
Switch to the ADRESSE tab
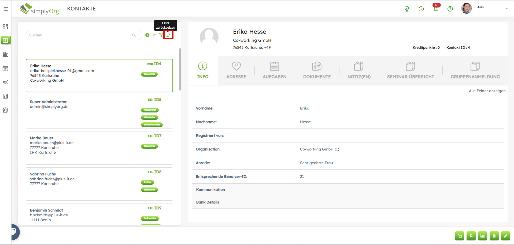[x=236, y=71]
